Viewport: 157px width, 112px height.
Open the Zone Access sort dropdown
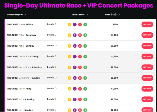(x=87, y=15)
